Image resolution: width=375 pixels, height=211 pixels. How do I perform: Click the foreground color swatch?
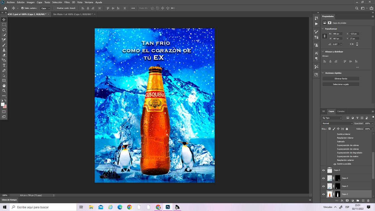[x=3, y=104]
